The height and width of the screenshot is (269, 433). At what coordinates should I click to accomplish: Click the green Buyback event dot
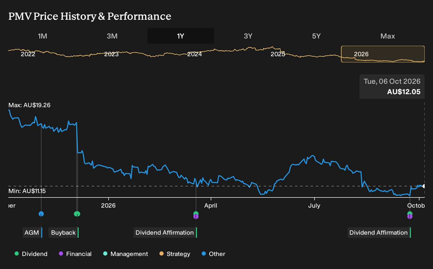pos(77,214)
